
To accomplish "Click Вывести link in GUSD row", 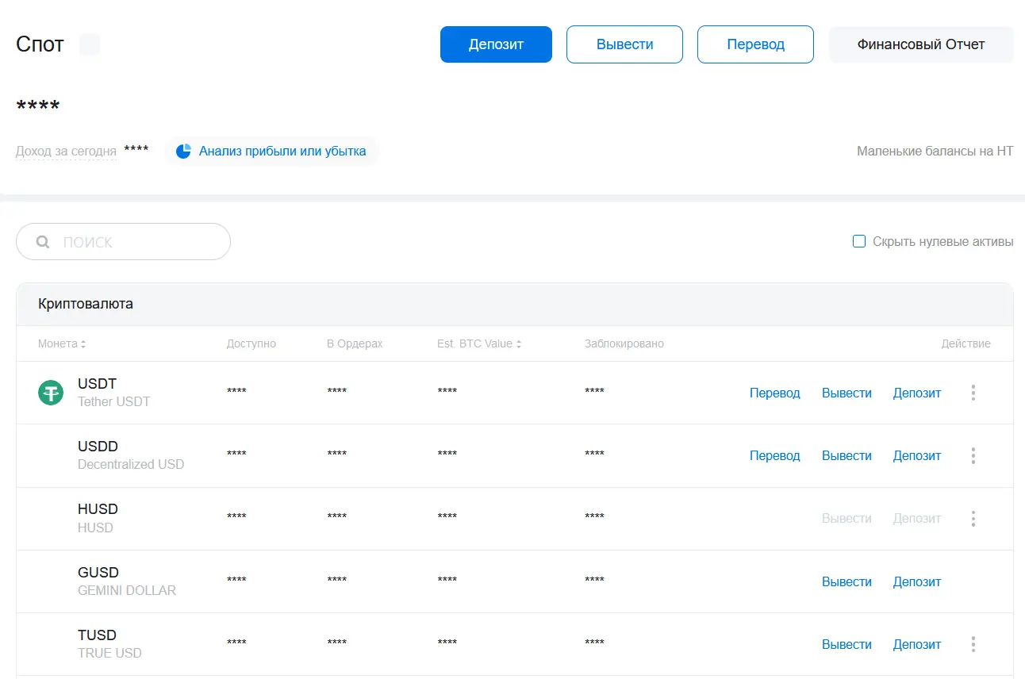I will click(846, 581).
